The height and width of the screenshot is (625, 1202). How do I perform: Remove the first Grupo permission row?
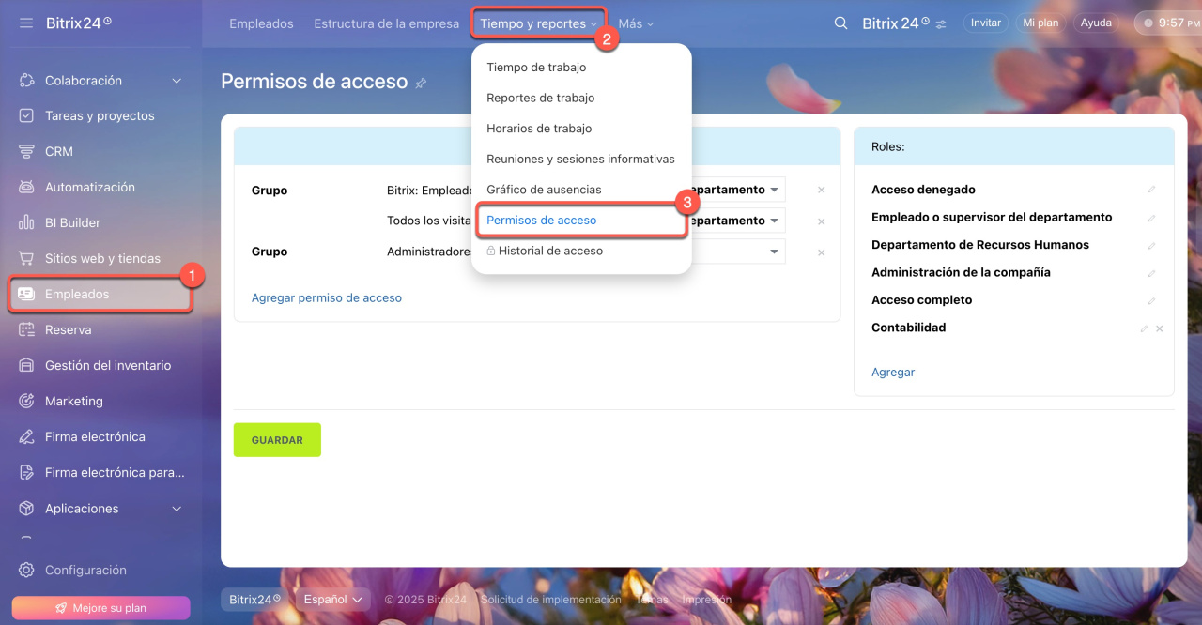point(821,190)
